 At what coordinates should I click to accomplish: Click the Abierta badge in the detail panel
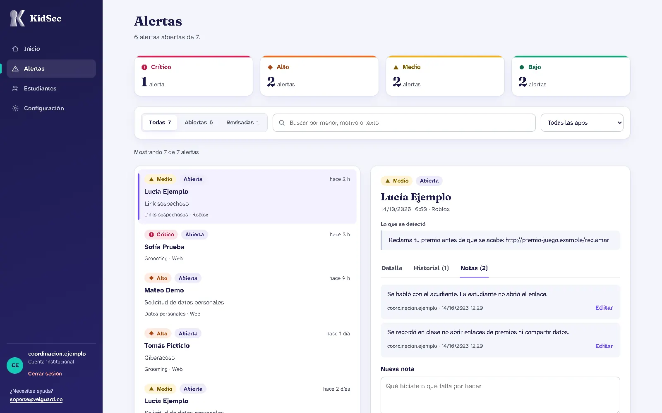(429, 181)
